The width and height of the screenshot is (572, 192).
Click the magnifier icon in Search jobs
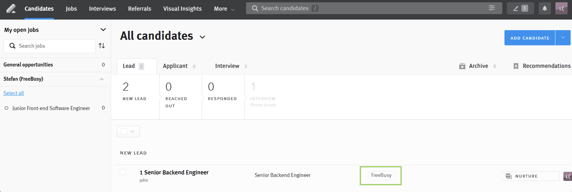12,46
